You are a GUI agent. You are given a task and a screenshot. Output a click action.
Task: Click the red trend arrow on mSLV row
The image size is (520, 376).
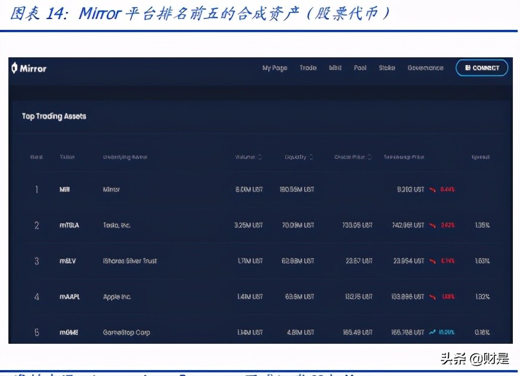click(x=432, y=261)
